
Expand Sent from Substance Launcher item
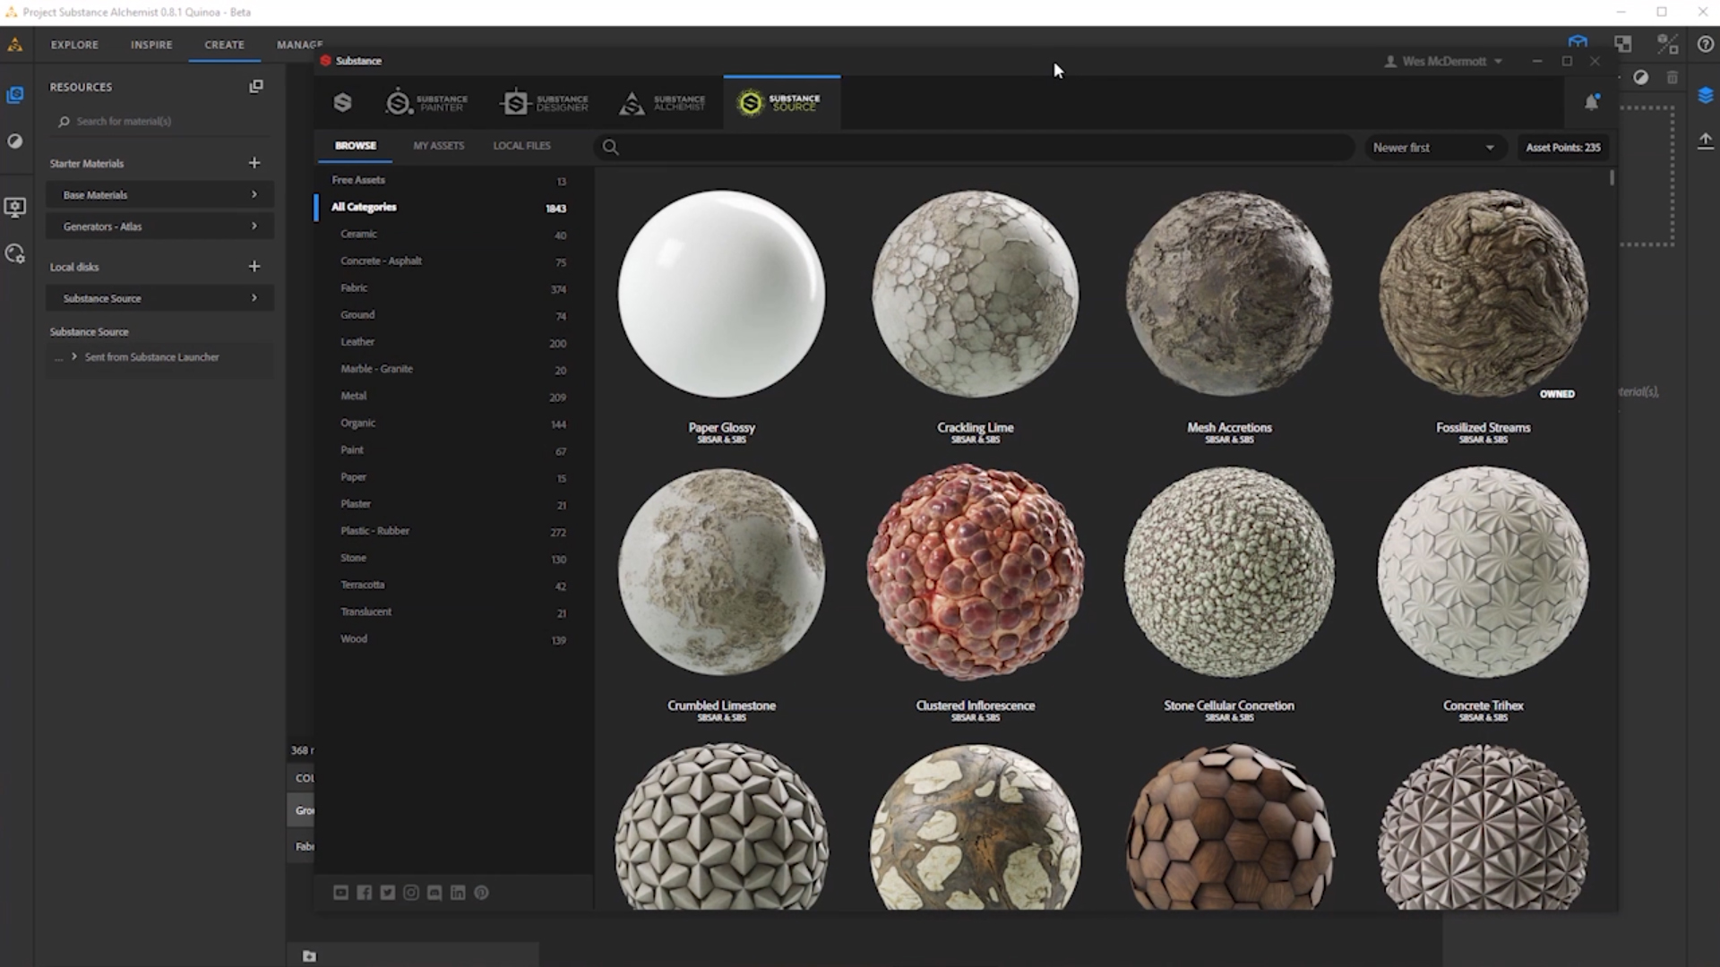click(x=74, y=356)
